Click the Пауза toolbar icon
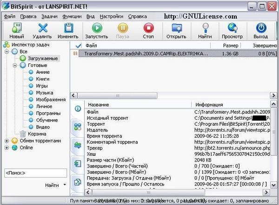Screen dimensions: 279x205 [x=123, y=28]
